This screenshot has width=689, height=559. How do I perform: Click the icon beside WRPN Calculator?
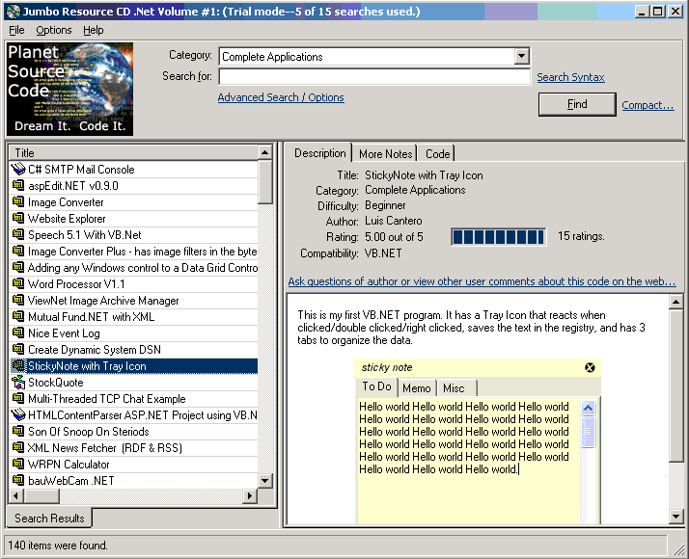(x=18, y=464)
